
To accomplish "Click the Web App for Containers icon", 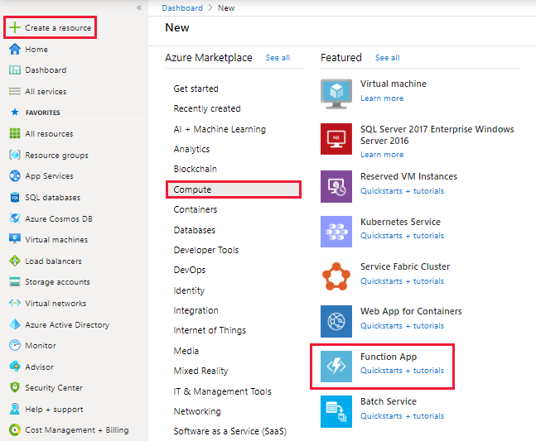I will point(336,321).
